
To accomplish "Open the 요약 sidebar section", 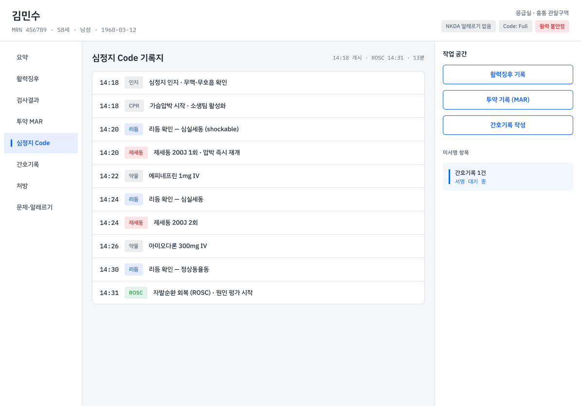I will click(41, 57).
